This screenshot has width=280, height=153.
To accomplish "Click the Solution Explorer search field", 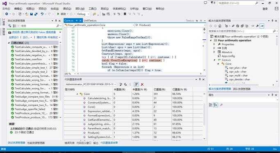I will point(242,31).
